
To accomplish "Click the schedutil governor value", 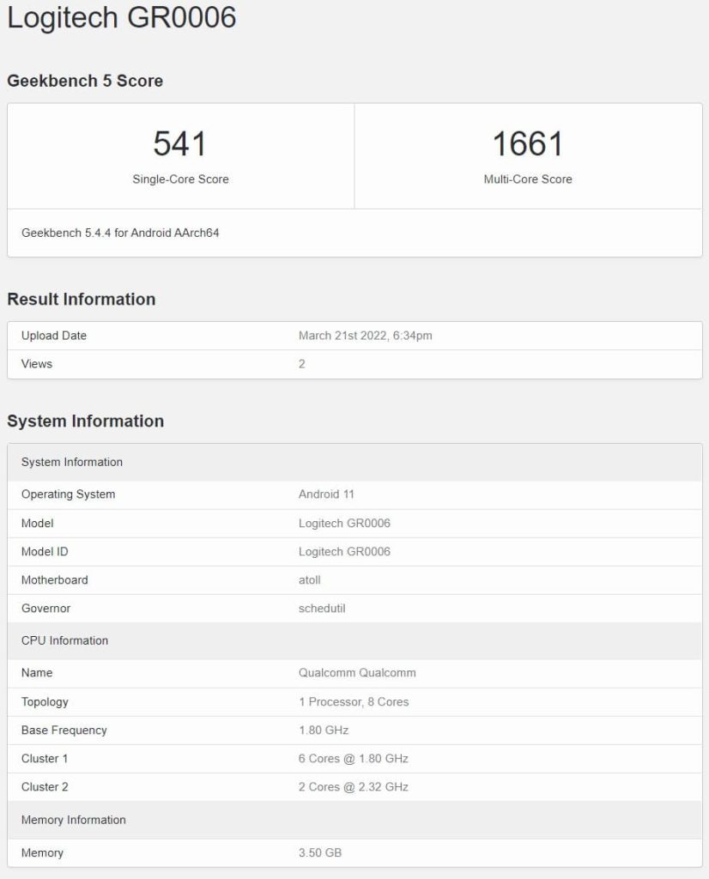I will point(322,609).
